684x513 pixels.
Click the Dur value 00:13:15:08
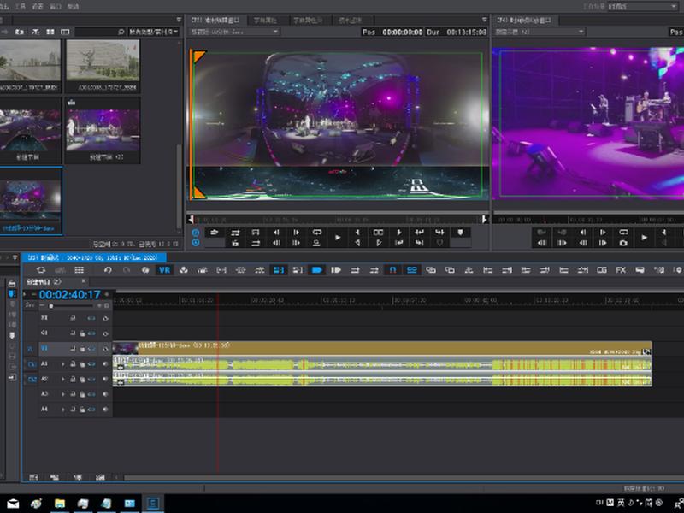[466, 32]
